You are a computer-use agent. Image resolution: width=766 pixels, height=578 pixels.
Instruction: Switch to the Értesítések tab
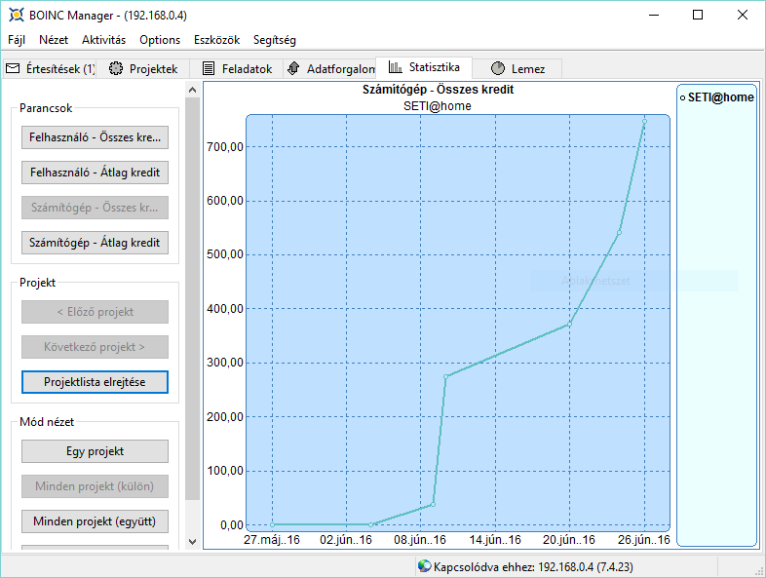tap(50, 68)
